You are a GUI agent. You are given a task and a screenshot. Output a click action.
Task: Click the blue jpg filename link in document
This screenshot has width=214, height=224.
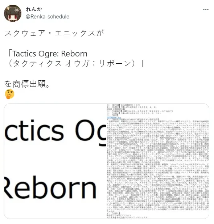(114, 118)
